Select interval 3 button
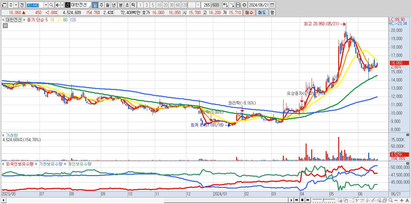Viewport: 411px width, 204px height. 146,5
